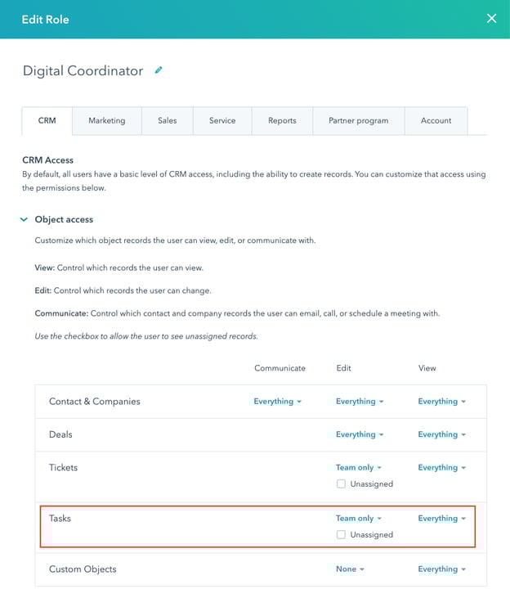Open Contact & Companies Edit dropdown
Viewport: 510px width, 607px height.
[360, 402]
